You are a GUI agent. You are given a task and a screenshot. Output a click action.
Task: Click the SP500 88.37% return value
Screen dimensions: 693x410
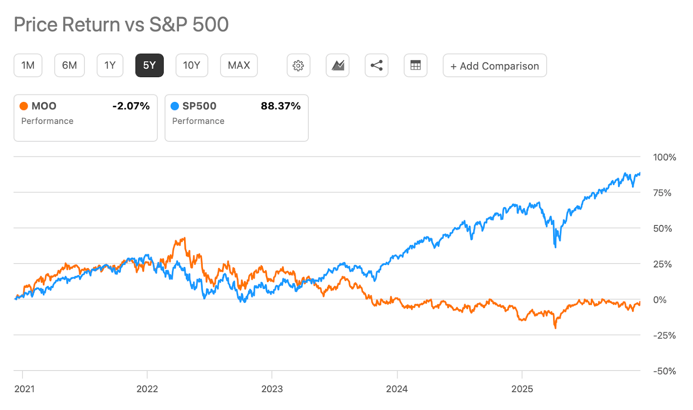281,106
